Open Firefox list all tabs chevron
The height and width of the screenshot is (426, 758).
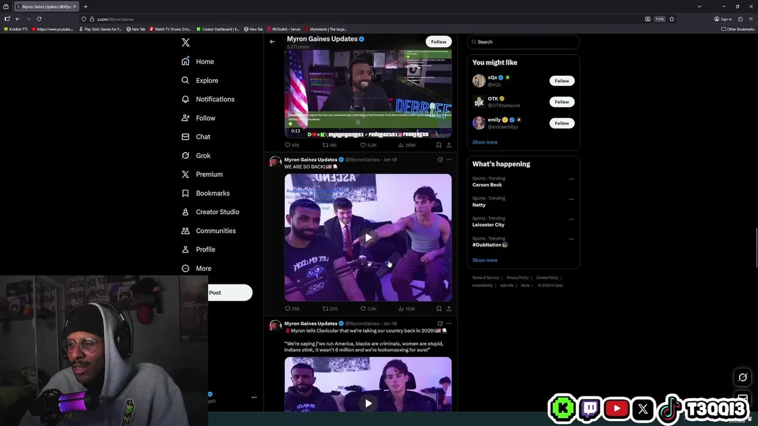699,7
